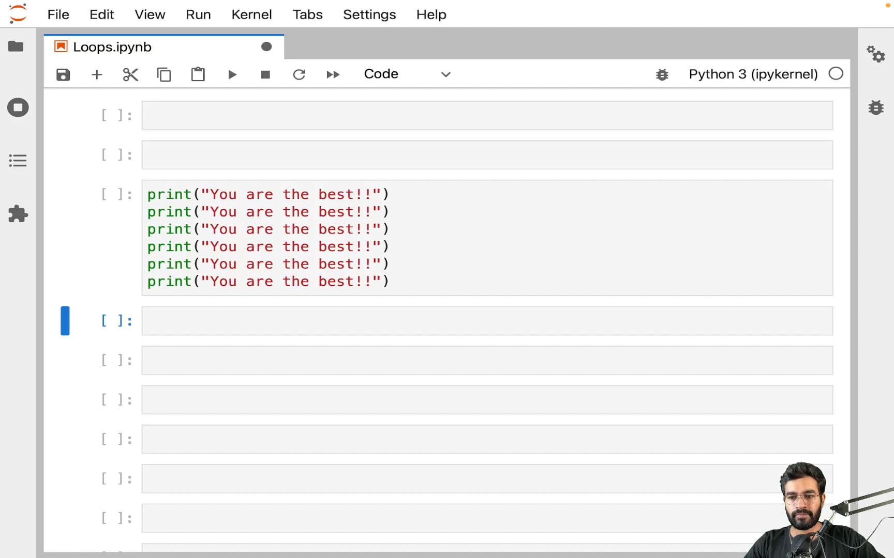Collapse the active cell using blue bar
The width and height of the screenshot is (894, 558).
pyautogui.click(x=65, y=321)
